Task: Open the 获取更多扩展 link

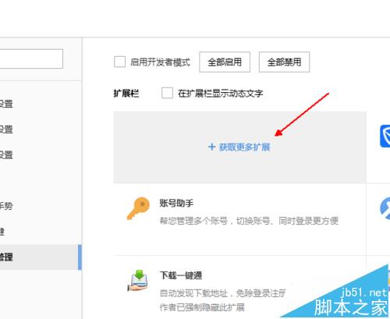Action: pyautogui.click(x=239, y=147)
